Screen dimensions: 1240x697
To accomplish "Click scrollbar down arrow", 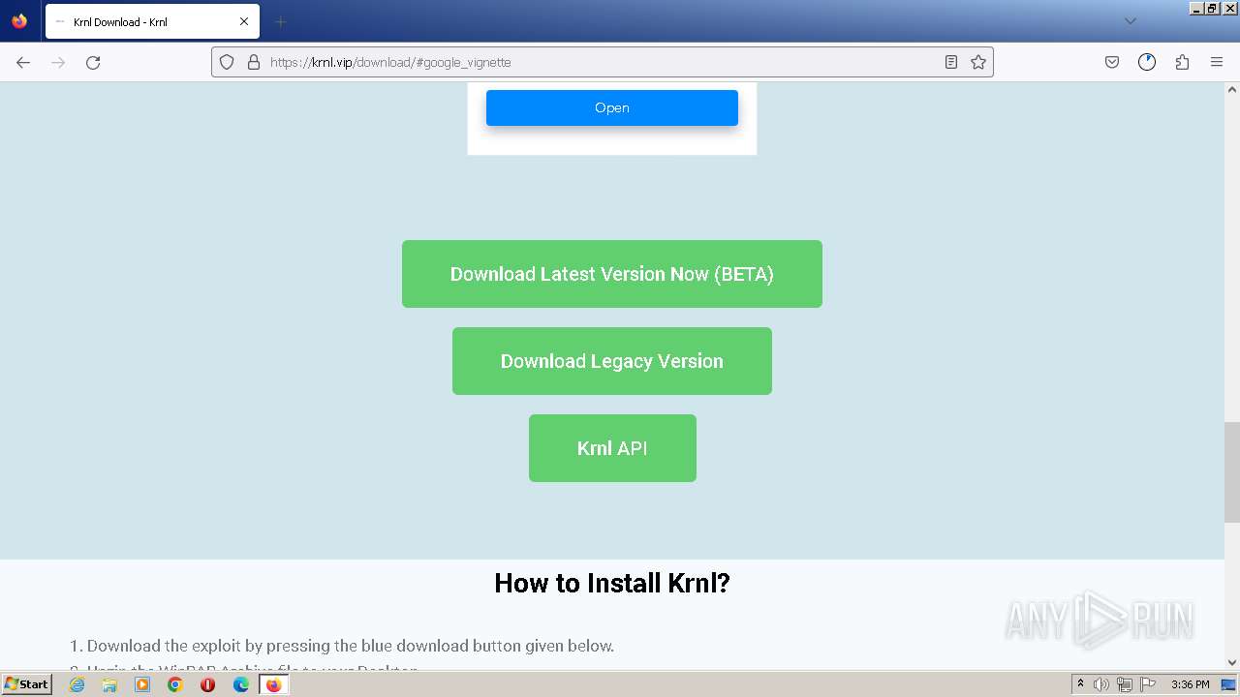I will (1232, 662).
